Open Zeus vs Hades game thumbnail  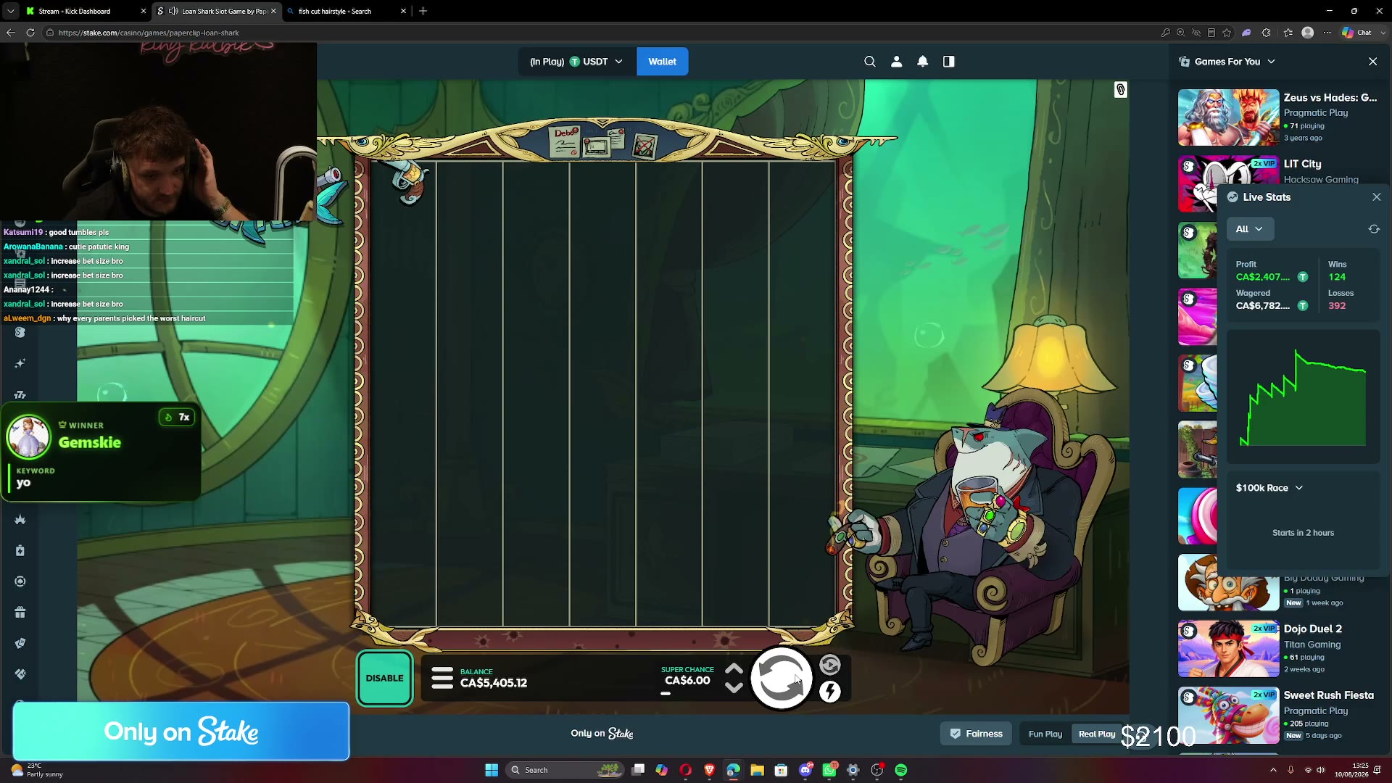click(1228, 117)
